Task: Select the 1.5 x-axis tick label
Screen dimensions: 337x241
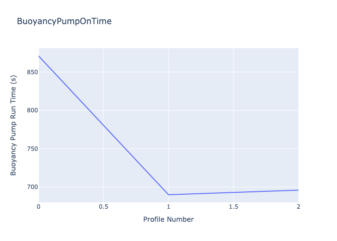Action: (x=233, y=207)
